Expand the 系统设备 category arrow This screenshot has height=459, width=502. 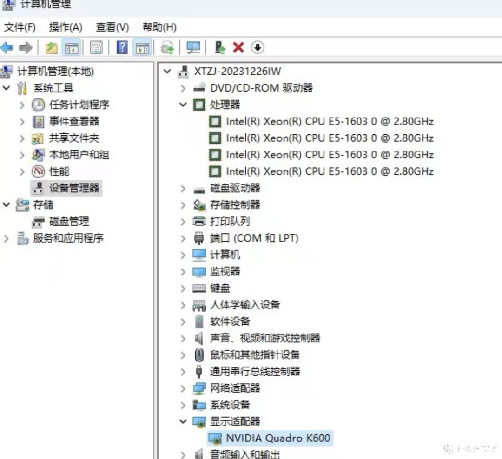pos(183,405)
